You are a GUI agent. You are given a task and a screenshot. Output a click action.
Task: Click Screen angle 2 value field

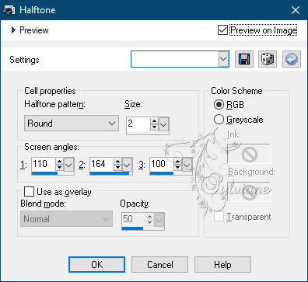(x=102, y=164)
